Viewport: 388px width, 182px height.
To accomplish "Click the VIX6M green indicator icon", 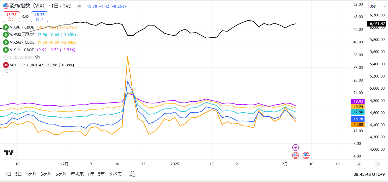I will 6,42.
